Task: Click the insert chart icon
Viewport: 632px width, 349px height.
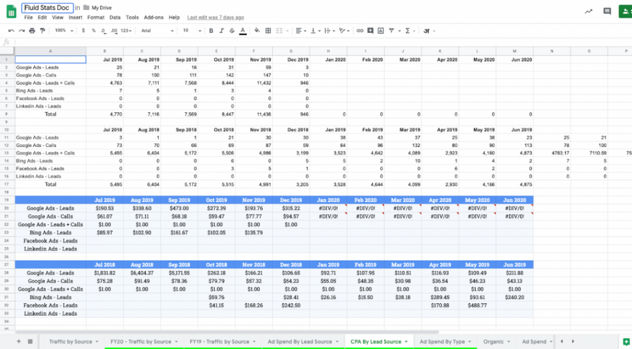Action: pyautogui.click(x=380, y=30)
